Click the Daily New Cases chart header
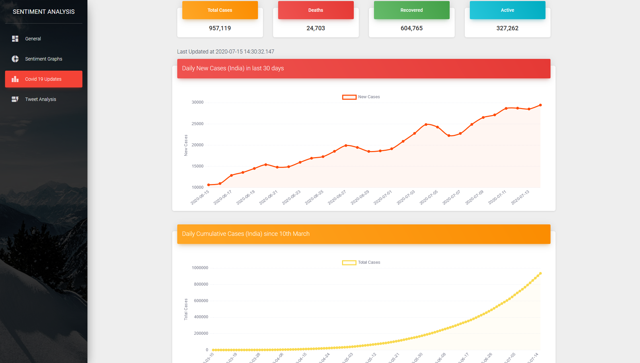This screenshot has height=363, width=640. coord(364,69)
